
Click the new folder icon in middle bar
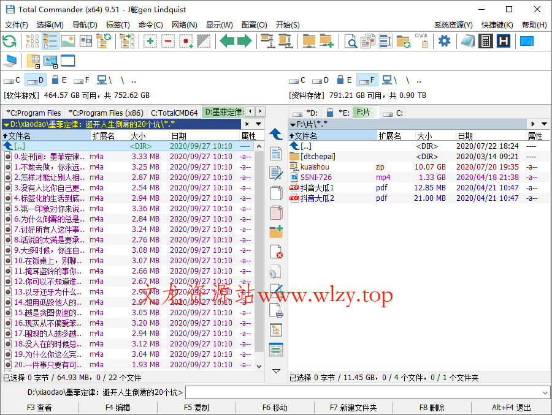(276, 232)
